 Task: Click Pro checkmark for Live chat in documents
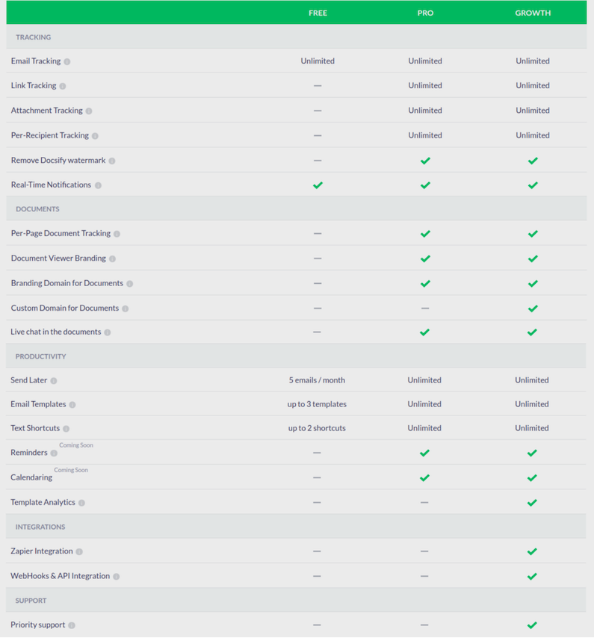[424, 332]
